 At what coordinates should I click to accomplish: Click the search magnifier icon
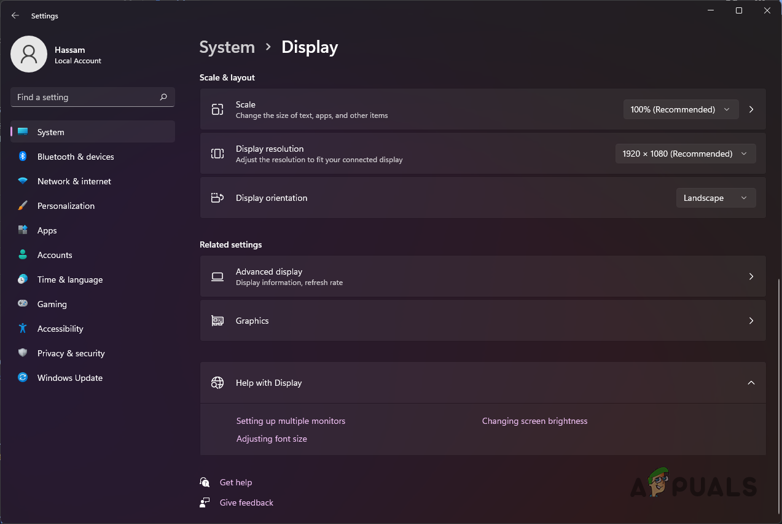point(163,97)
